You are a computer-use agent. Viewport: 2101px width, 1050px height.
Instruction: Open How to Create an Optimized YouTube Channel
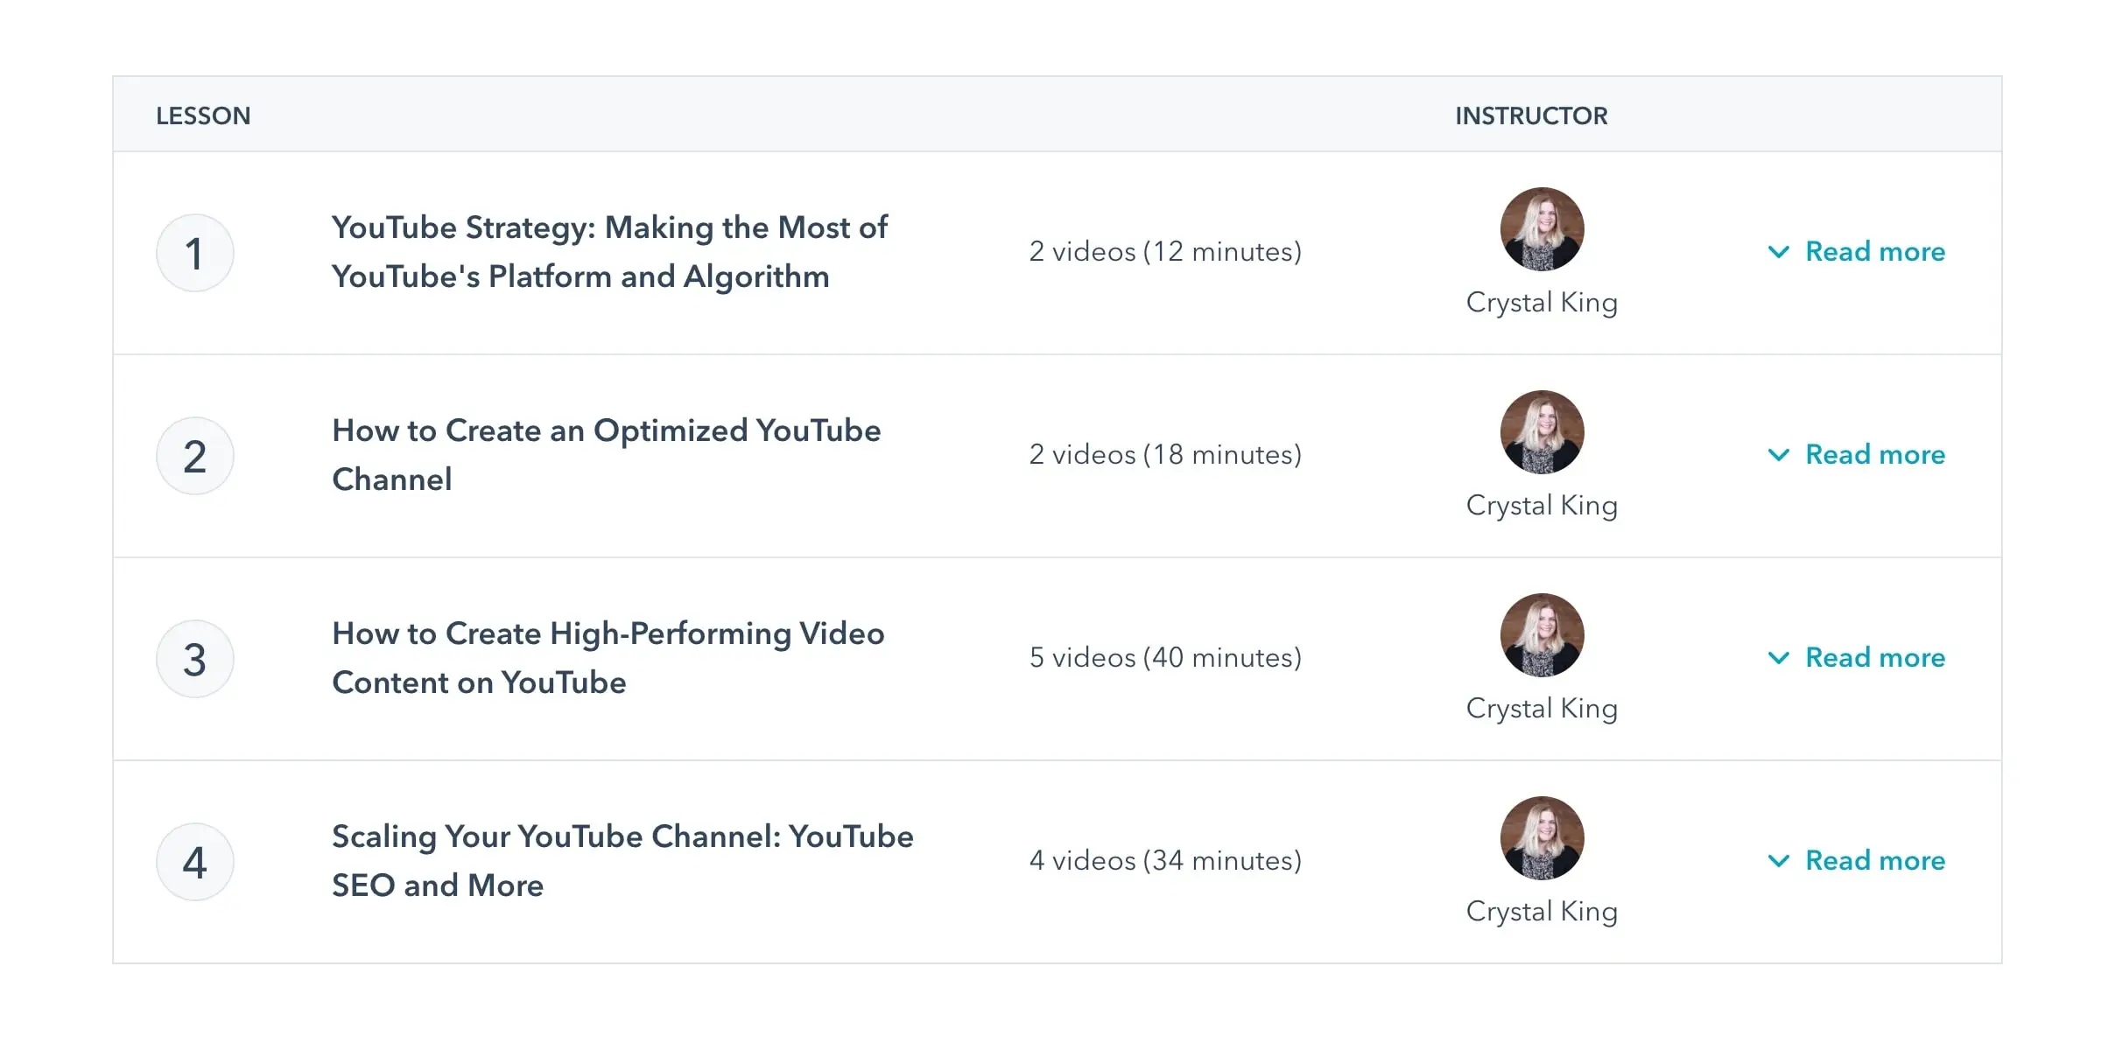(x=606, y=455)
